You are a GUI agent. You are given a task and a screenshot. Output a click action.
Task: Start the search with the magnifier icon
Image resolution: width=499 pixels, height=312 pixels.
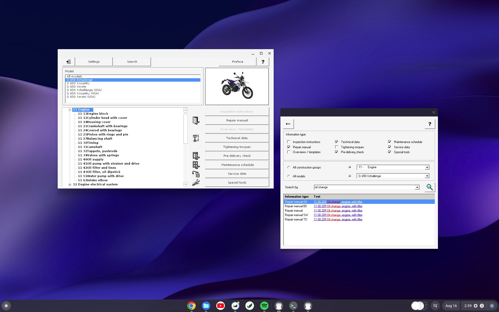coord(429,187)
